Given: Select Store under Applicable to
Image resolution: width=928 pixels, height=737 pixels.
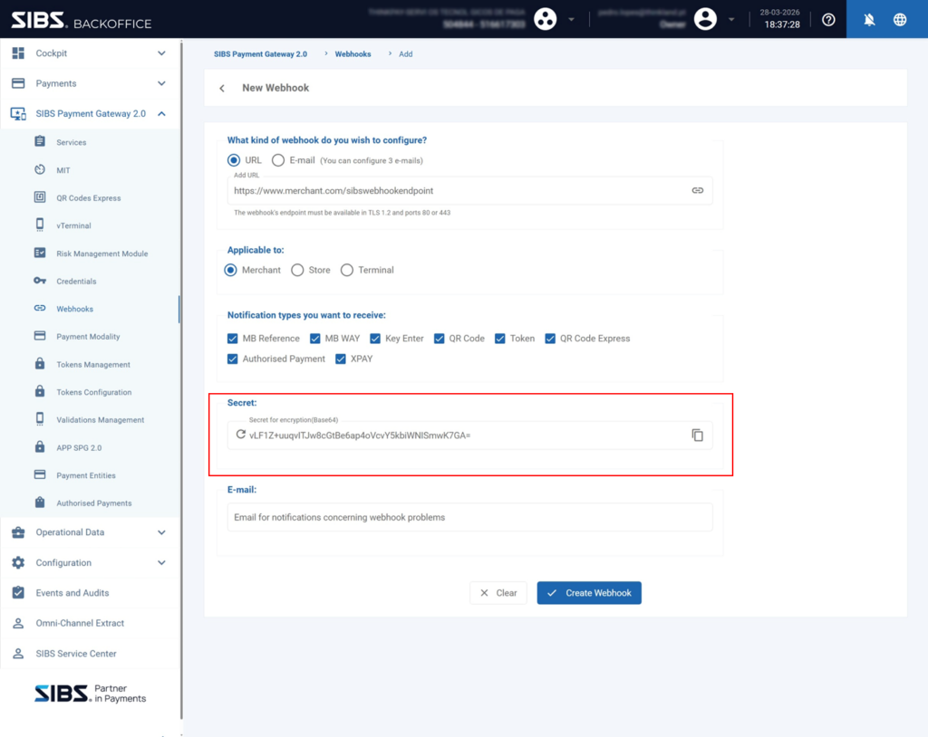Looking at the screenshot, I should tap(297, 270).
